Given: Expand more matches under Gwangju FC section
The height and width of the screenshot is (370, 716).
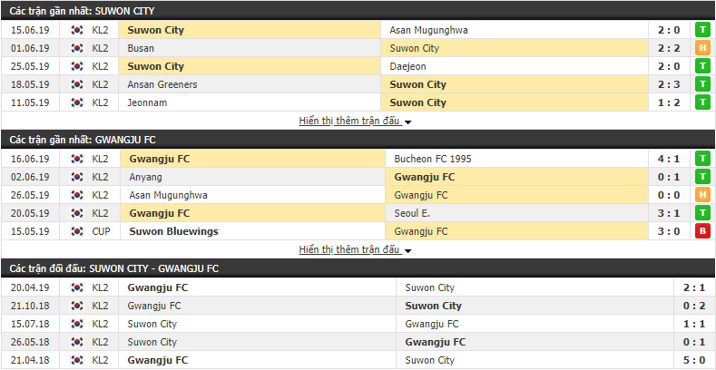Looking at the screenshot, I should [350, 250].
